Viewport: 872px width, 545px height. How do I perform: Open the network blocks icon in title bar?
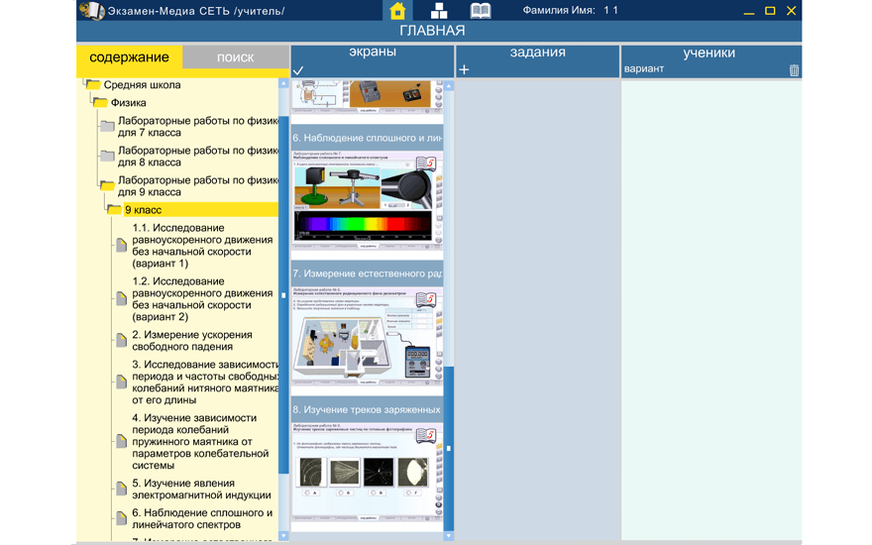[x=439, y=11]
